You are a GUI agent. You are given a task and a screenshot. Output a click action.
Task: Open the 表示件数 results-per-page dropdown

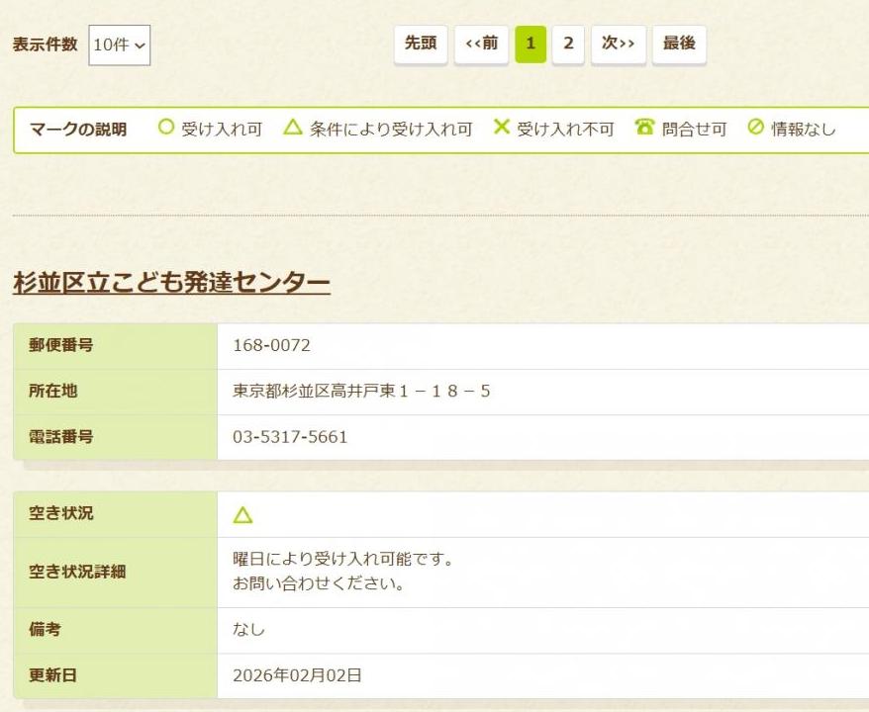(x=119, y=44)
